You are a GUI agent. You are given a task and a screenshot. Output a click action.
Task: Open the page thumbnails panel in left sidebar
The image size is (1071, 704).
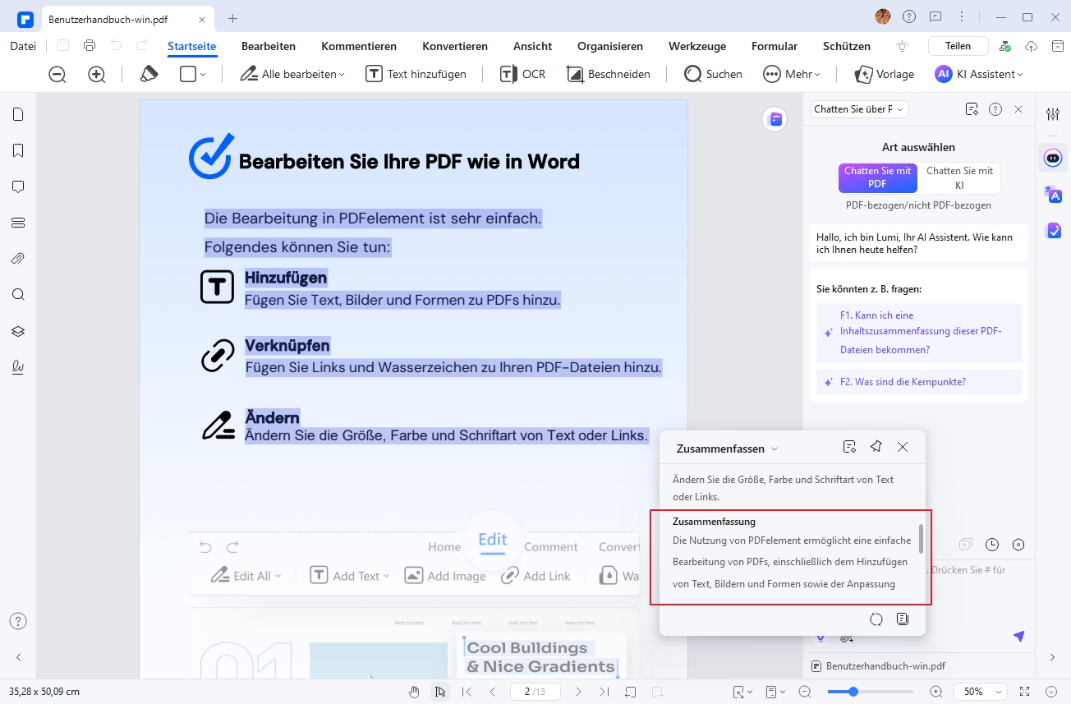coord(18,114)
